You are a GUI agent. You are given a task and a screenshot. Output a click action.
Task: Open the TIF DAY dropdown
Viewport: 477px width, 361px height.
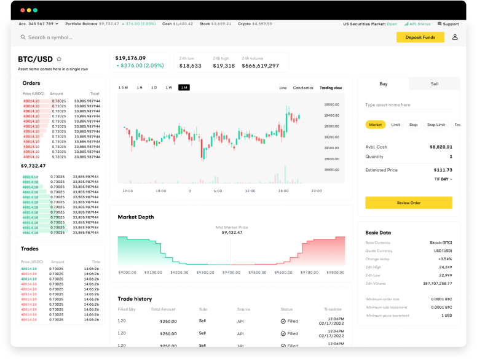(x=443, y=179)
